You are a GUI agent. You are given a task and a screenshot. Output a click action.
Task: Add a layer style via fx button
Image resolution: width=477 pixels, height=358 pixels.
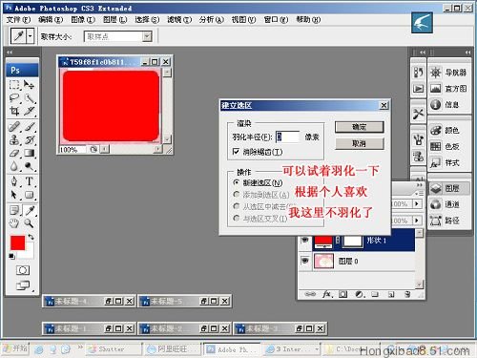click(327, 294)
